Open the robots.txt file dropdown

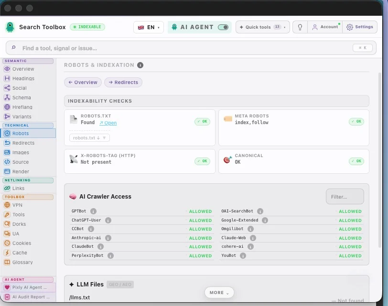point(89,138)
